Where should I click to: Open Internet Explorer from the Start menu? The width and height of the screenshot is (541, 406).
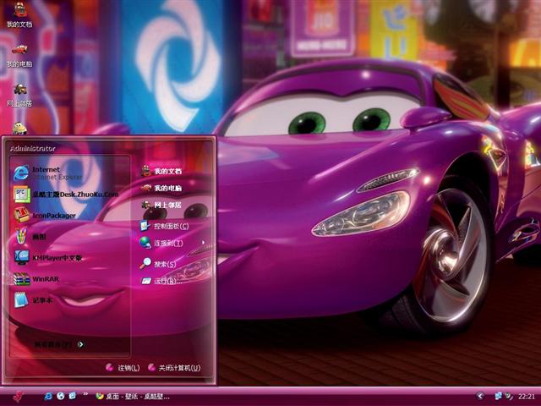(x=51, y=172)
